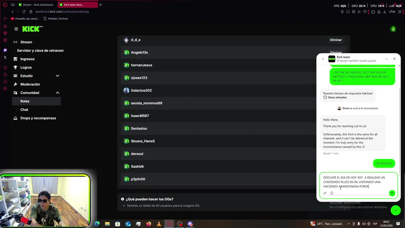Select Roles under Comunidad
The image size is (405, 228).
(36, 101)
